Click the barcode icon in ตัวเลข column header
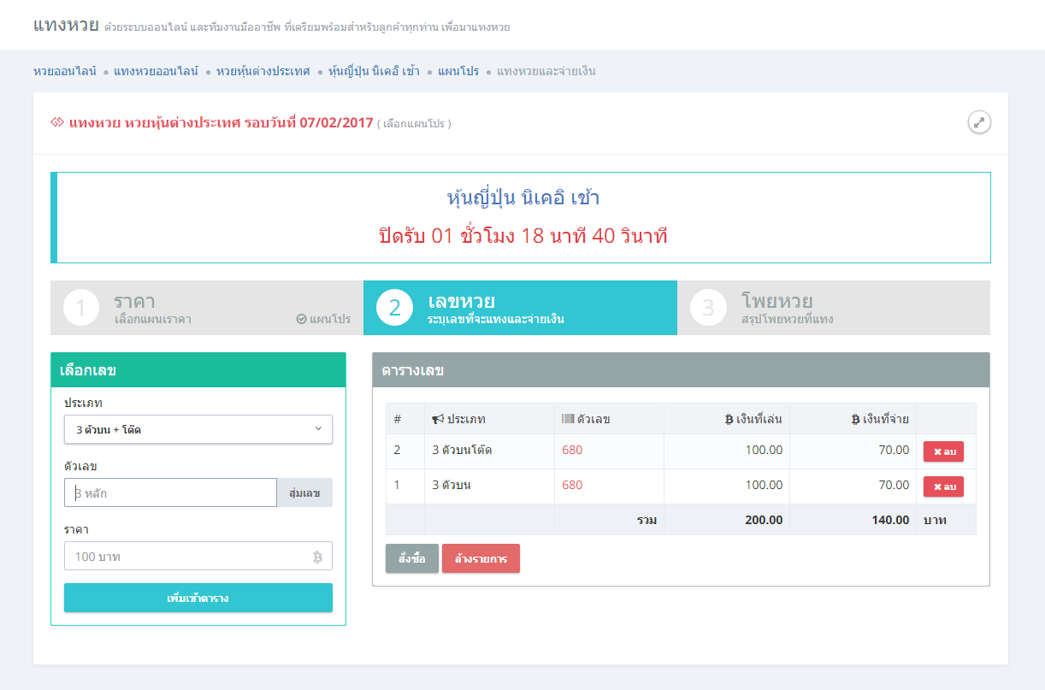This screenshot has width=1045, height=690. (568, 419)
